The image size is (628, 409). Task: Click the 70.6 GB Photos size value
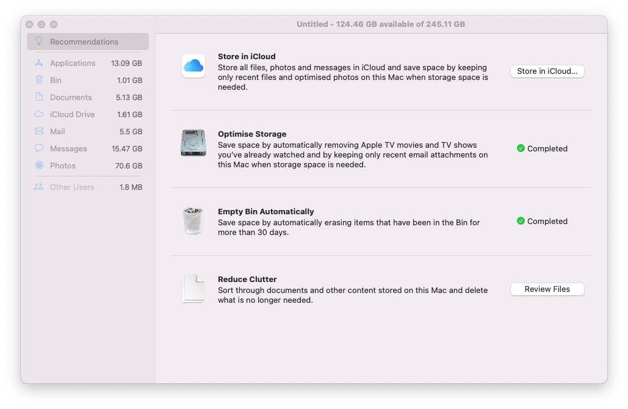click(129, 166)
